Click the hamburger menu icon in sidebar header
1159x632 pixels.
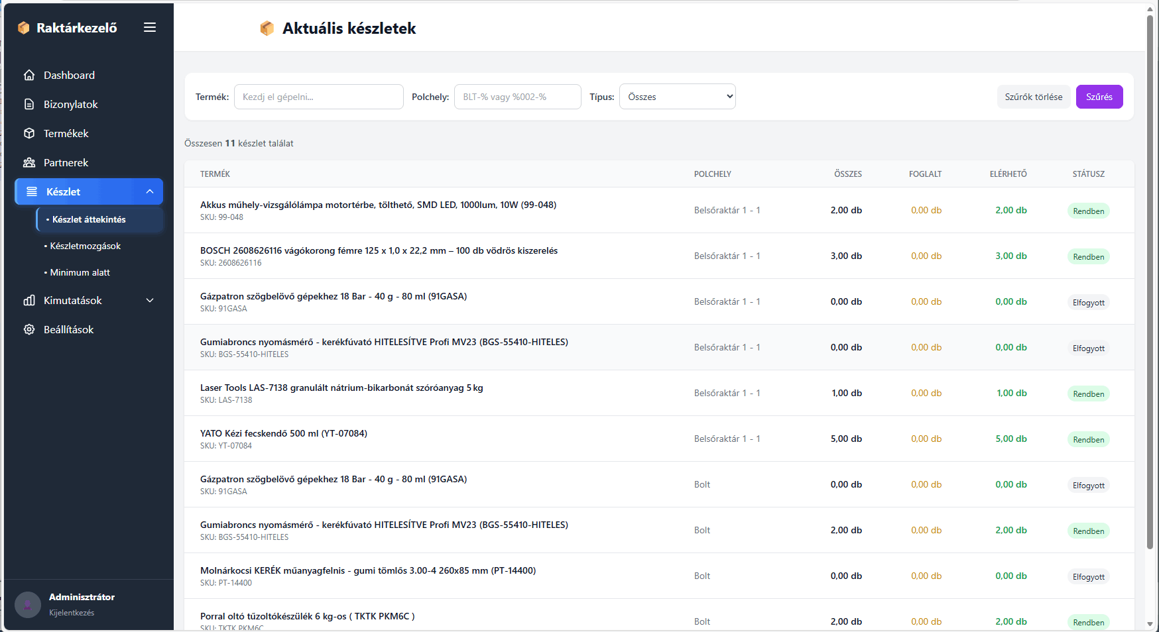(x=150, y=27)
